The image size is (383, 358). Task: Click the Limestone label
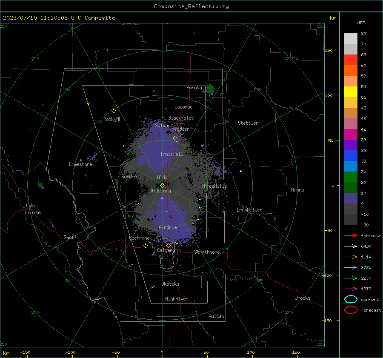tap(80, 164)
